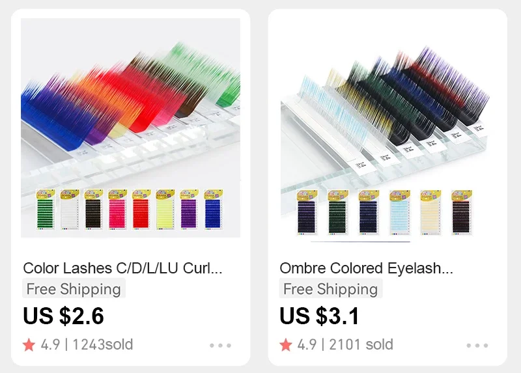Select the cream lash pack in right card
The height and width of the screenshot is (373, 521).
(x=430, y=212)
